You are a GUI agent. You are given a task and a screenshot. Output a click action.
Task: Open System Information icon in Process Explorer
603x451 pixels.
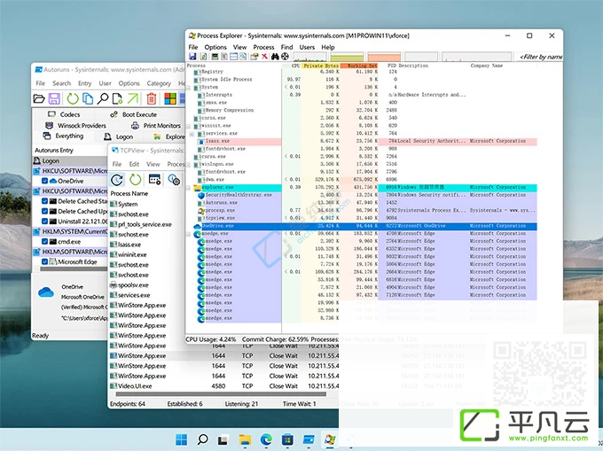tap(215, 57)
